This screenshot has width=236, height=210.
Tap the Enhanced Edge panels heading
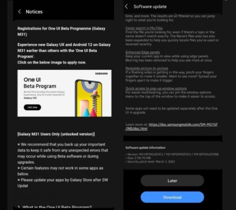click(x=143, y=52)
